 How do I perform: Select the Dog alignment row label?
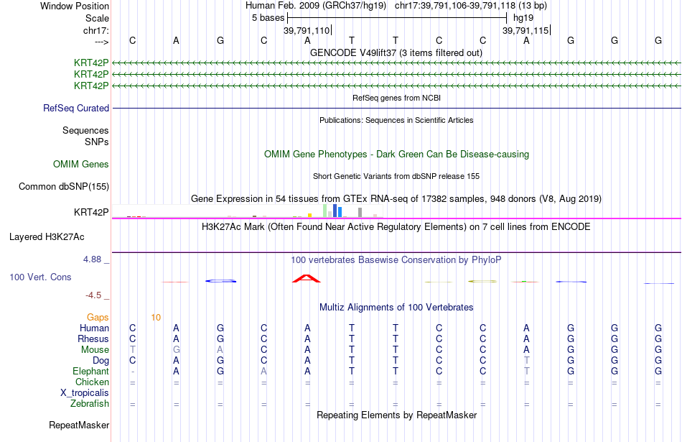click(x=101, y=361)
